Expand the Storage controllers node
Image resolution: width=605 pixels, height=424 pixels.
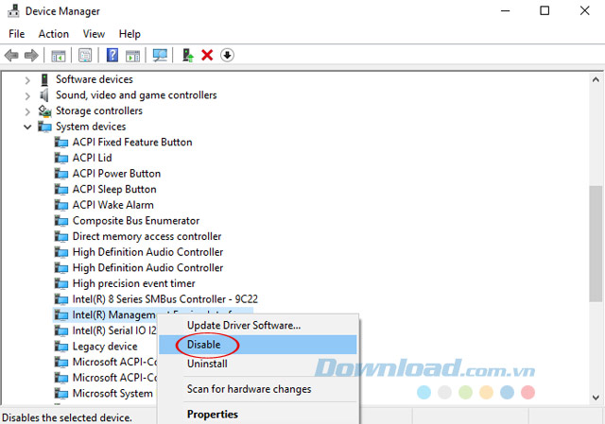click(x=27, y=111)
